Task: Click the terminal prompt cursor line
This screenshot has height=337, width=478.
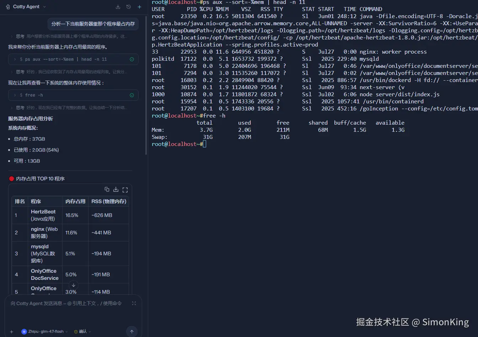Action: (179, 144)
